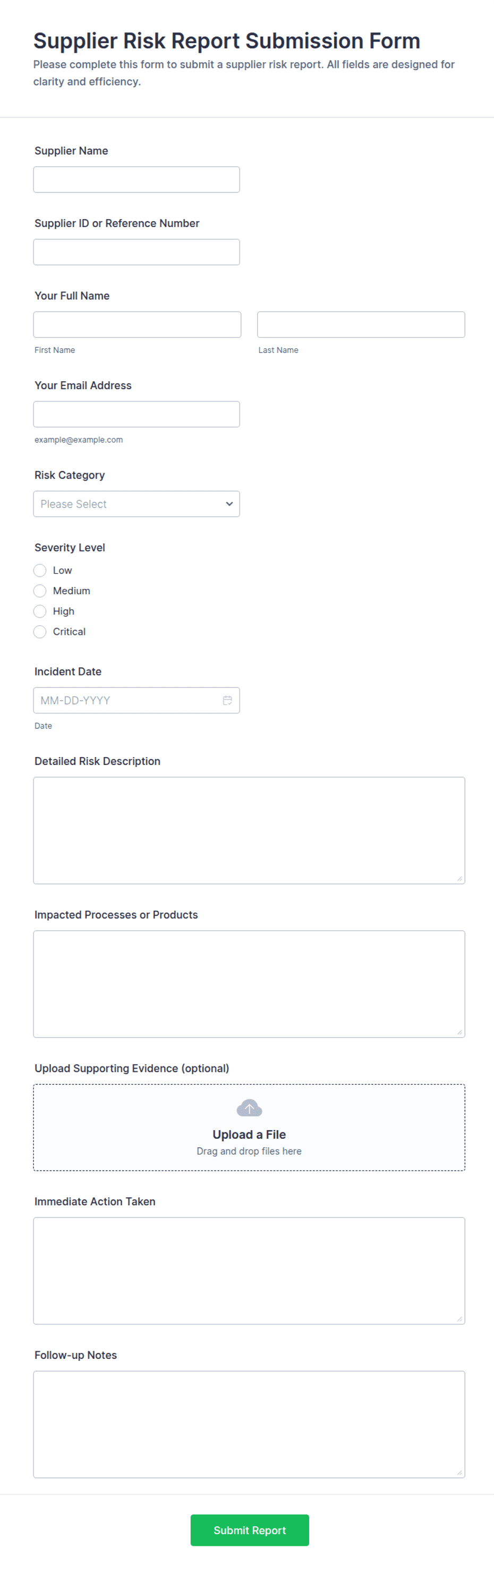The width and height of the screenshot is (494, 1572).
Task: Open the calendar icon in Incident Date
Action: tap(227, 700)
